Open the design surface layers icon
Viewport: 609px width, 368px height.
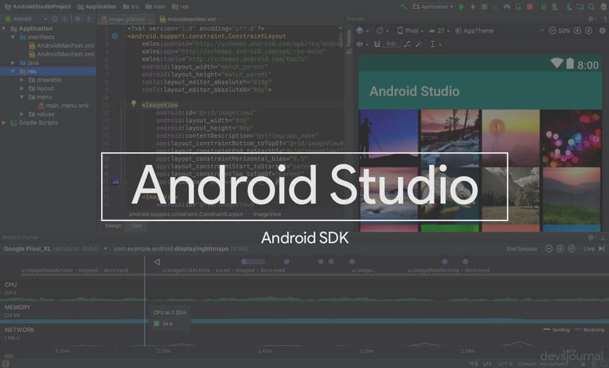[360, 30]
